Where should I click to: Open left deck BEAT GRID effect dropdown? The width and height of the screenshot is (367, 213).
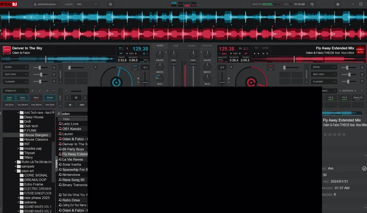click(x=16, y=74)
